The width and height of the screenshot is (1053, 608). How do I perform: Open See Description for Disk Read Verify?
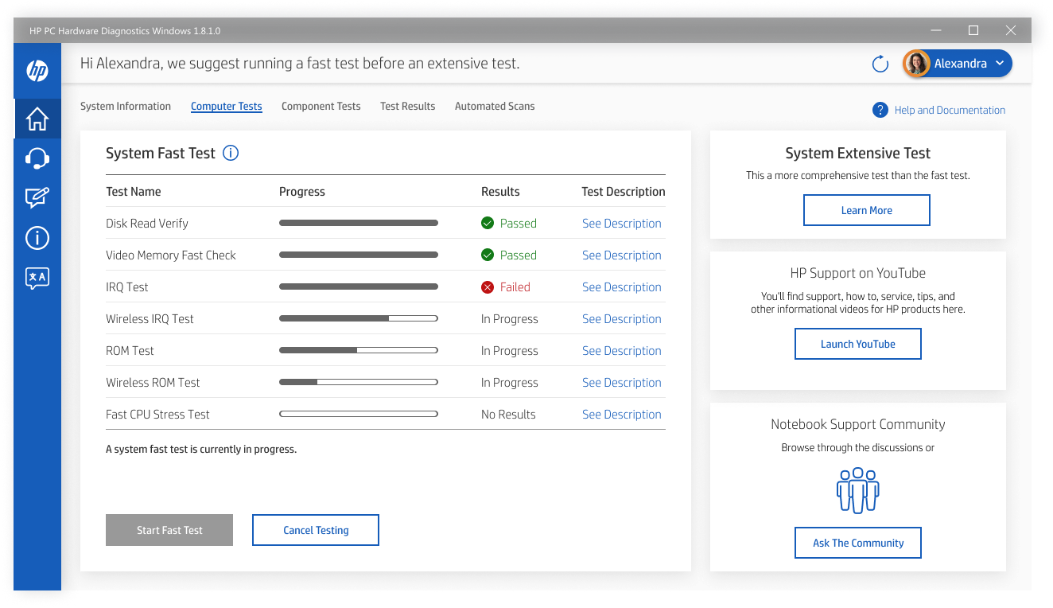pyautogui.click(x=622, y=224)
